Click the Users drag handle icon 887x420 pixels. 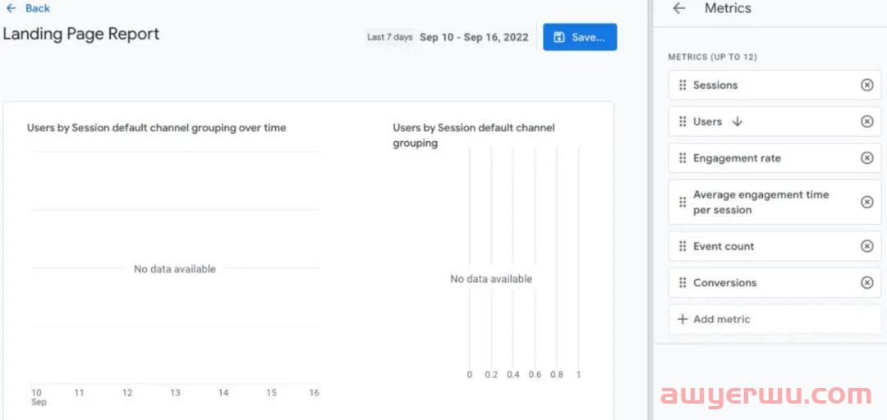682,121
